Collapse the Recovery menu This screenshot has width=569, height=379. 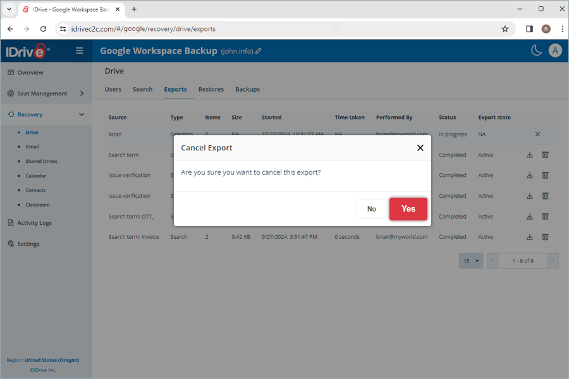point(81,114)
